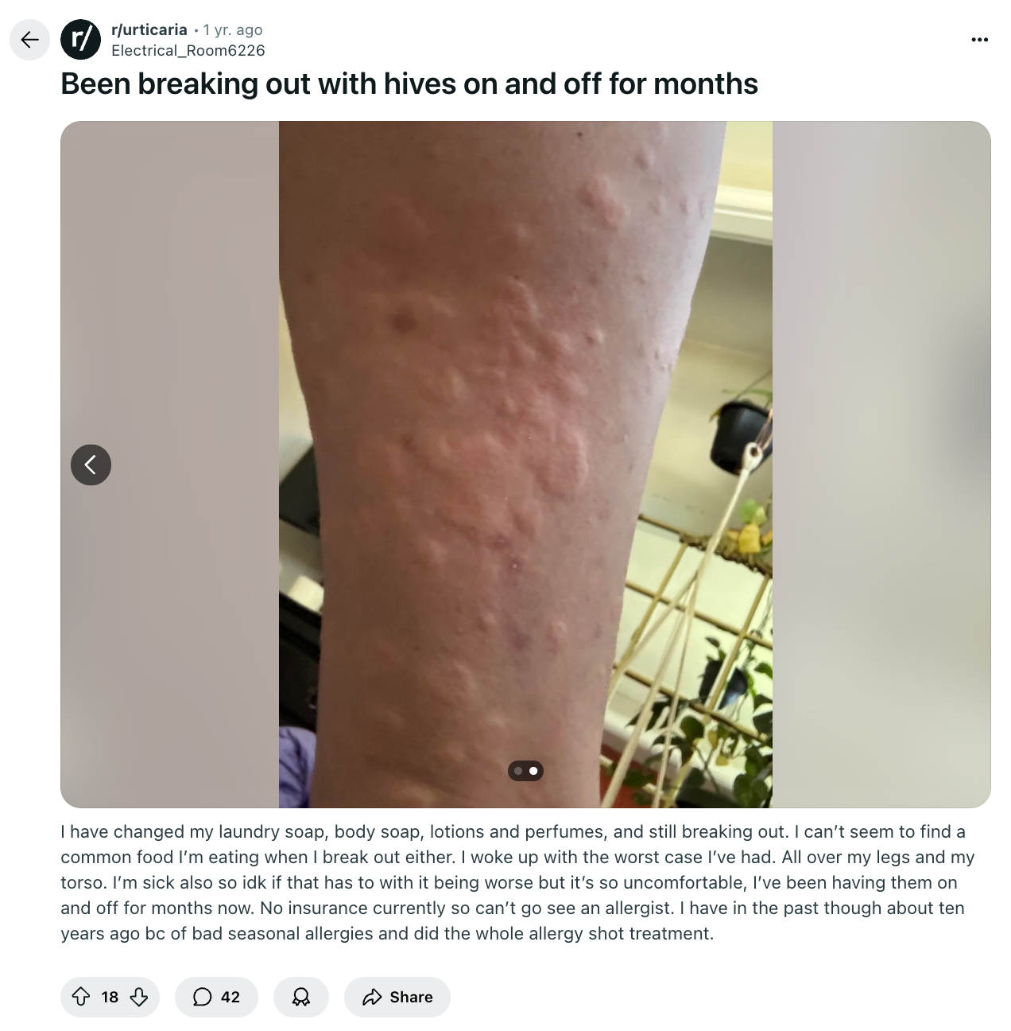This screenshot has width=1011, height=1031.
Task: Open the leg hives photo full view
Action: click(525, 465)
